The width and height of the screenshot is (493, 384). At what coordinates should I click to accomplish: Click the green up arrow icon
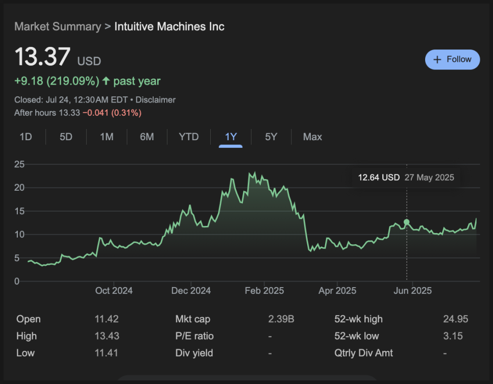(x=106, y=81)
